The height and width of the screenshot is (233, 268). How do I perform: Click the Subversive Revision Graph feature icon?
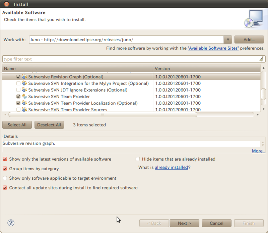point(24,77)
